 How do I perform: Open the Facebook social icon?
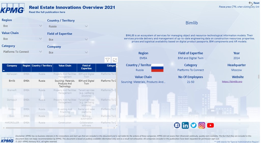coord(177,125)
